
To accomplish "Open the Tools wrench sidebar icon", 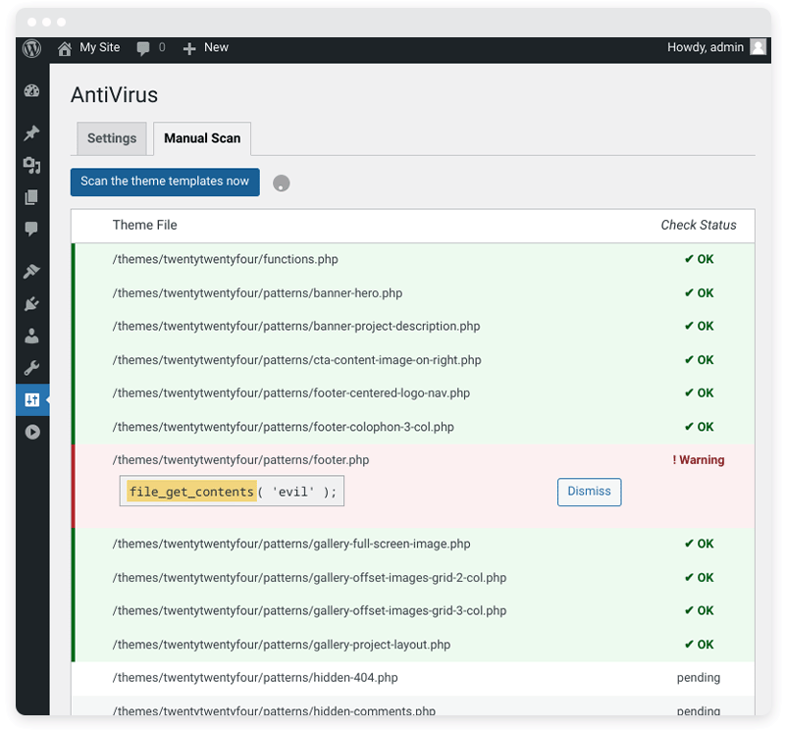I will 32,368.
